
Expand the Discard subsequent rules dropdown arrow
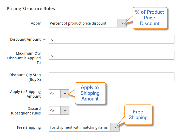(65, 111)
